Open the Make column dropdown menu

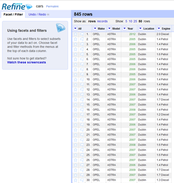pos(95,28)
